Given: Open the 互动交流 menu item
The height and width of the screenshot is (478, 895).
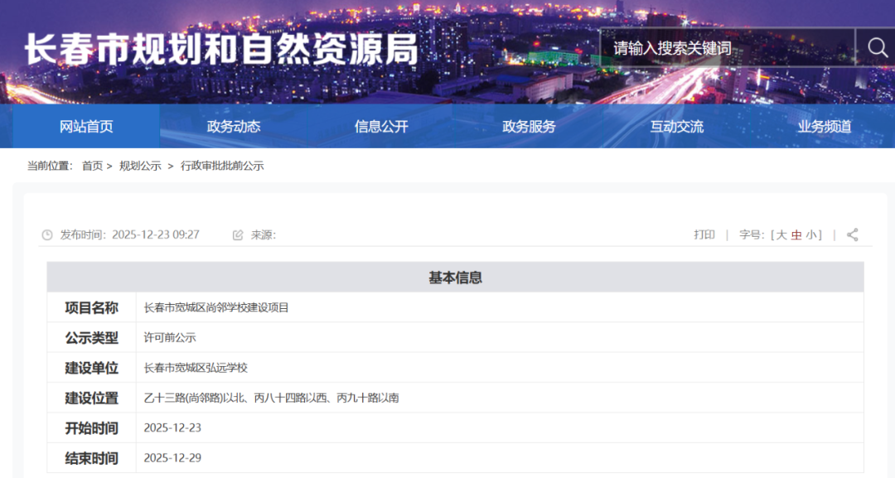Looking at the screenshot, I should point(675,126).
